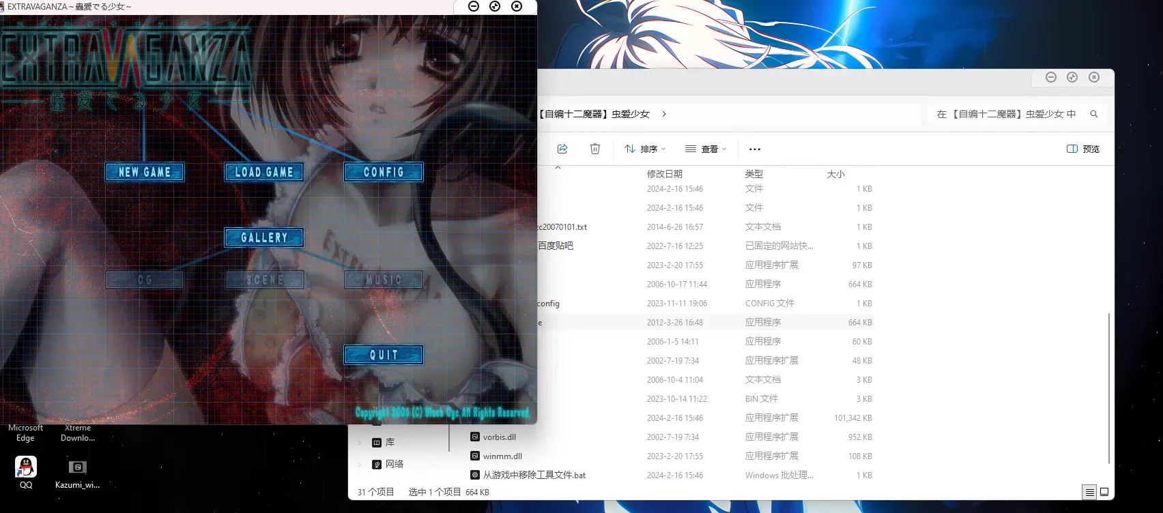The image size is (1163, 513).
Task: Sort files by the 修改日期 column
Action: point(665,174)
